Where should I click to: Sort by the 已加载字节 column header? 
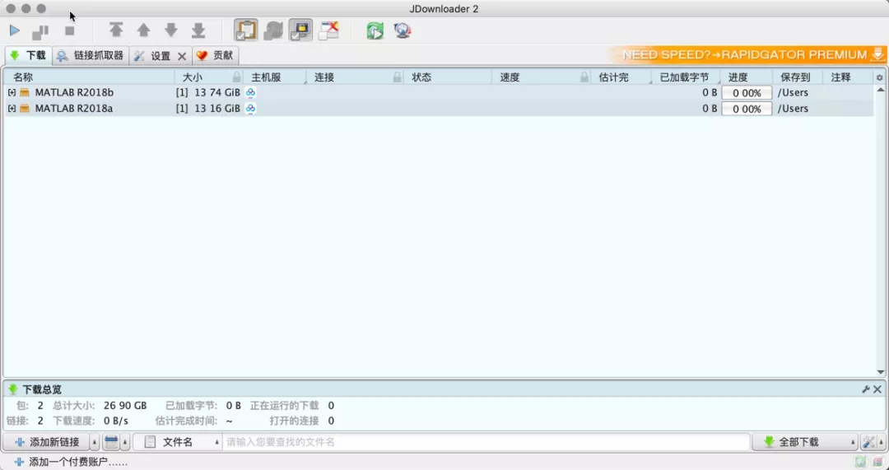(x=684, y=77)
